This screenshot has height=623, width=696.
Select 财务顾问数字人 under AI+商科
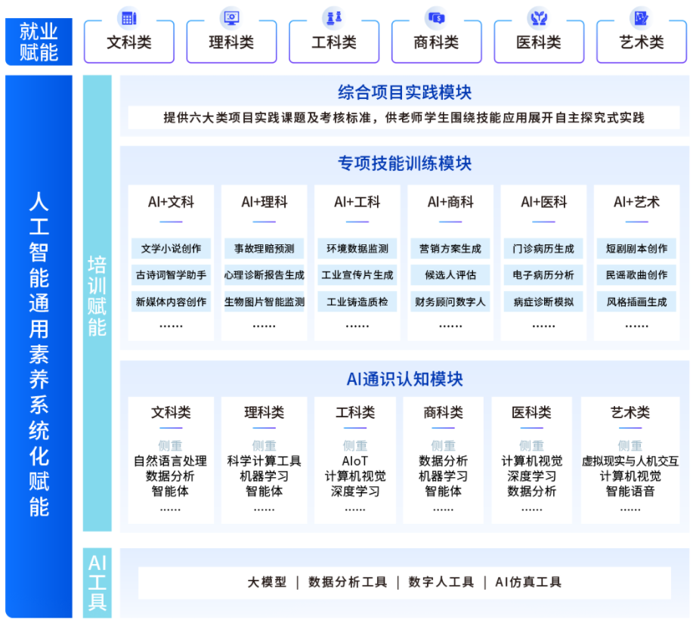coord(450,302)
